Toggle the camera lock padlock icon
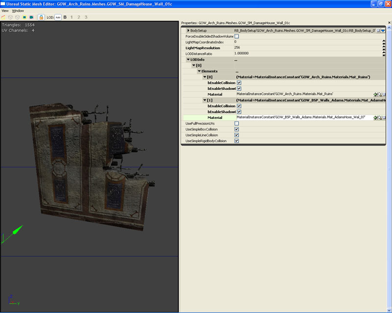The height and width of the screenshot is (313, 392). click(x=41, y=17)
